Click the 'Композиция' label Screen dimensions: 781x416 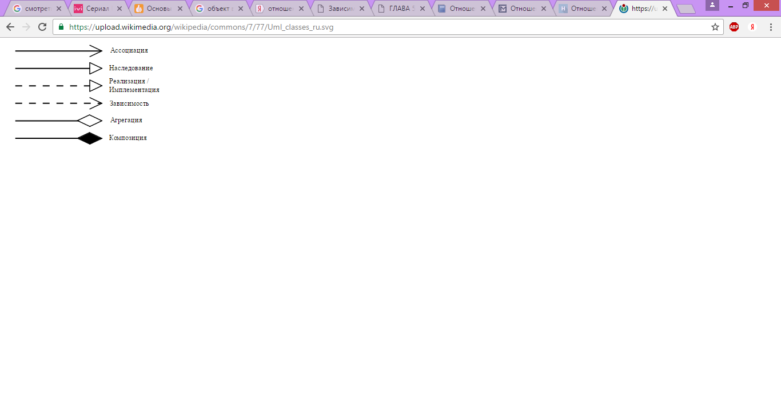coord(128,138)
